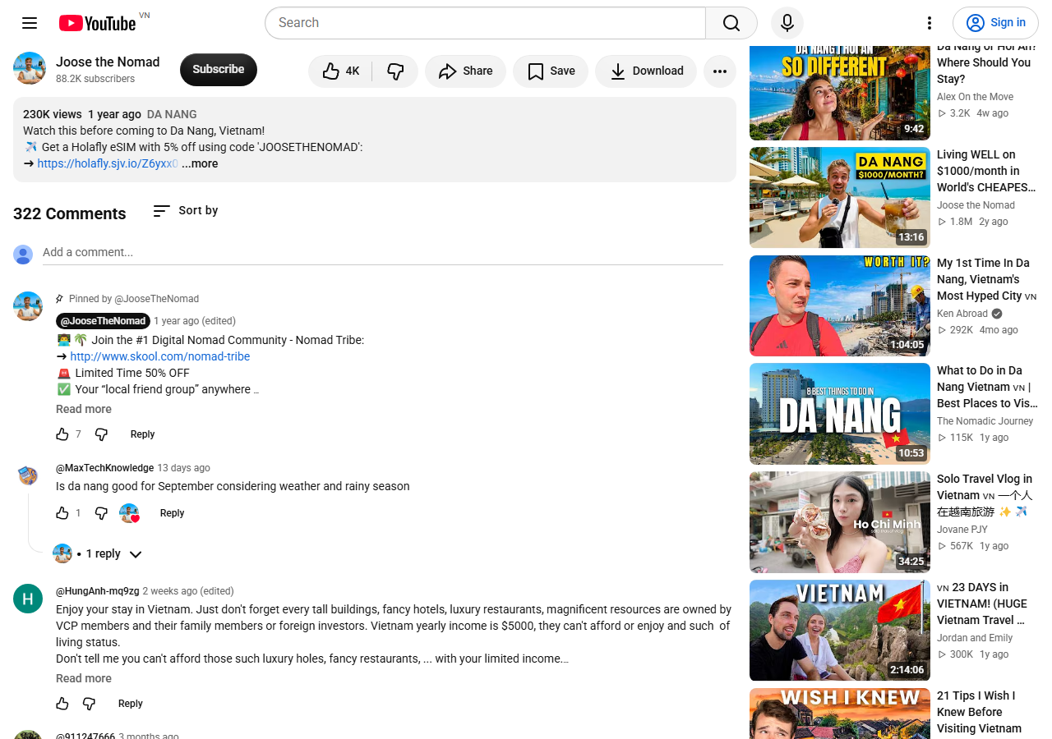Like @HungAnh-mq9zg's comment
Image resolution: width=1052 pixels, height=739 pixels.
click(62, 703)
